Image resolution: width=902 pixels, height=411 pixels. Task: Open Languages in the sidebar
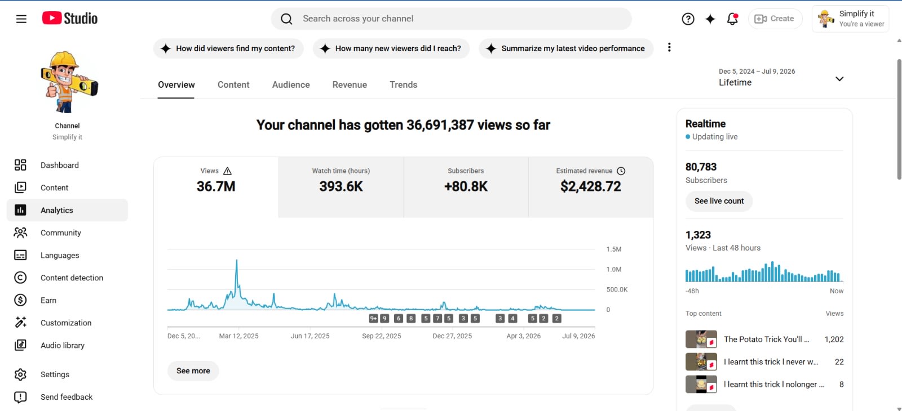click(x=68, y=255)
